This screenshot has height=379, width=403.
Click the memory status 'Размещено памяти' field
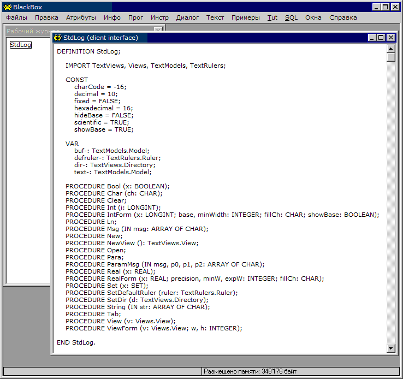pos(300,371)
